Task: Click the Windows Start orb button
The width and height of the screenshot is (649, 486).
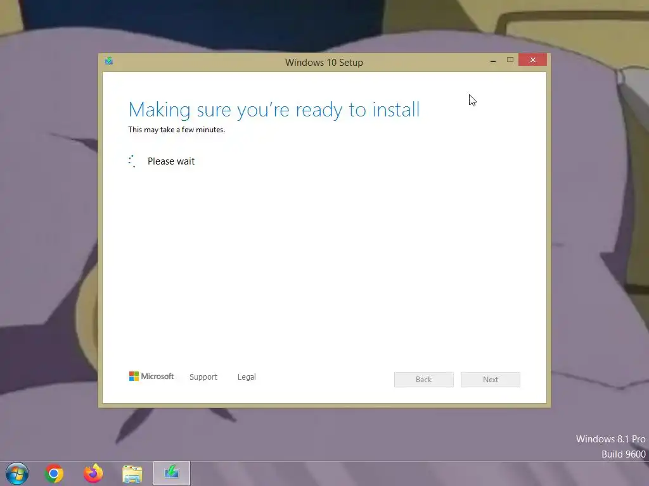Action: pyautogui.click(x=17, y=473)
